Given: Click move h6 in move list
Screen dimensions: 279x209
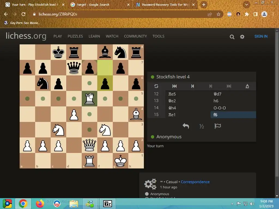Looking at the screenshot, I should [233, 101].
